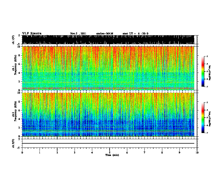Click inside the ch.1 spectrogram panel
This screenshot has height=171, width=222.
108,68
